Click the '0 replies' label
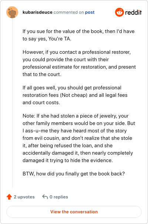This screenshot has width=148, height=224. 59,197
